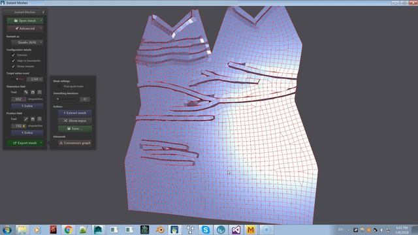Screen dimensions: 418x235
Task: Open the Consensus graph button
Action: (x=75, y=143)
